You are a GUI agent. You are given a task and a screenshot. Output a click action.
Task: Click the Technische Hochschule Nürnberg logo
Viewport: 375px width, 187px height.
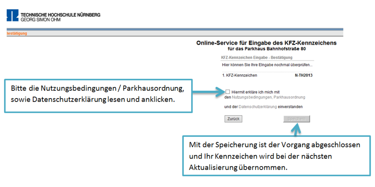pyautogui.click(x=13, y=15)
